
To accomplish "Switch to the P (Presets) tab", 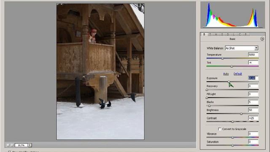I will [x=246, y=34].
